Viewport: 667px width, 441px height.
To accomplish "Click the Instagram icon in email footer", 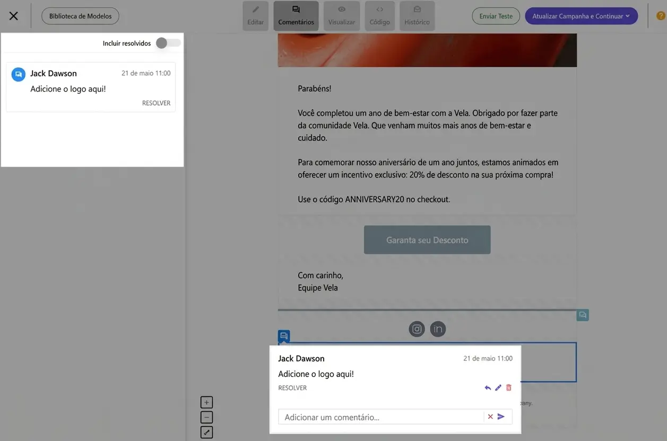I will (x=417, y=329).
